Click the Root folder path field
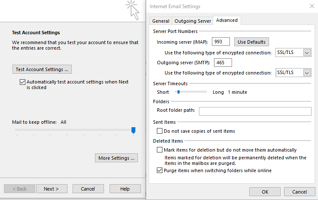The height and width of the screenshot is (200, 318). click(x=255, y=111)
